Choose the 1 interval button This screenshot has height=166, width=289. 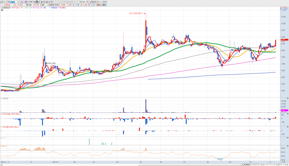tap(54, 2)
